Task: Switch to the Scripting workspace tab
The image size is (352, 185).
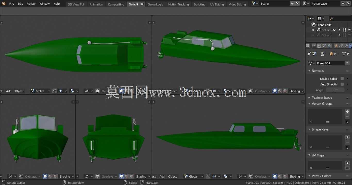Action: 199,4
